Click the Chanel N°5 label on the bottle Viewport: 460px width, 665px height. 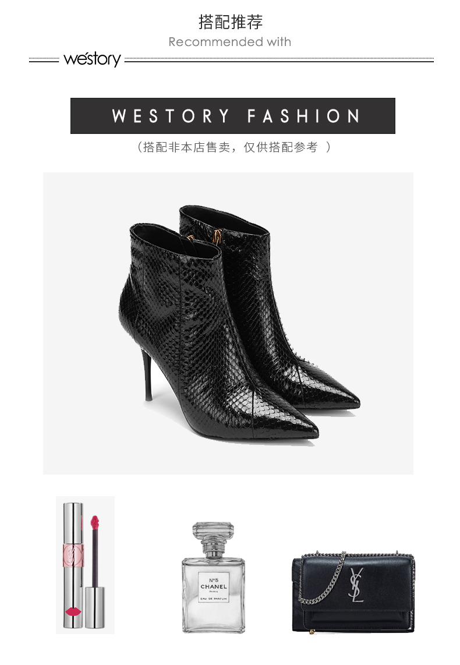coord(214,587)
